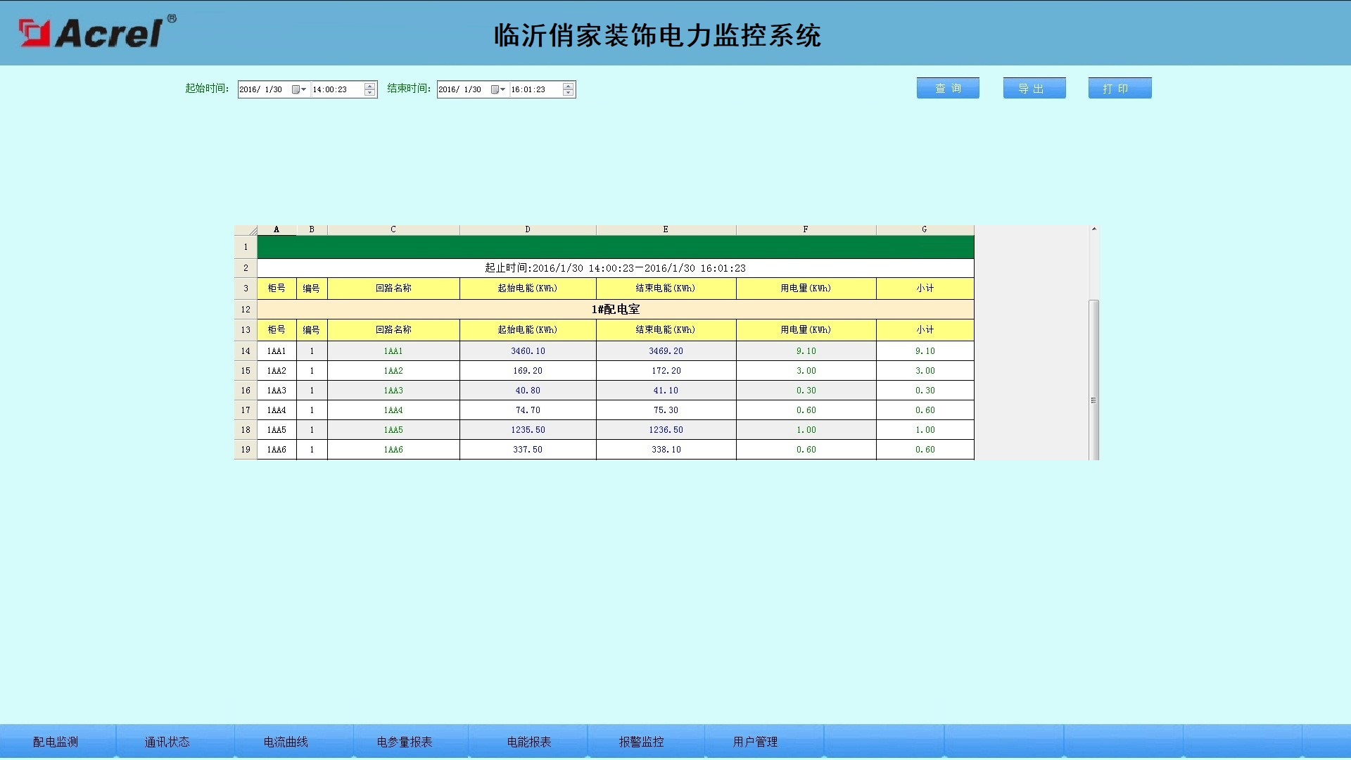Increase start time with up spinner

370,86
